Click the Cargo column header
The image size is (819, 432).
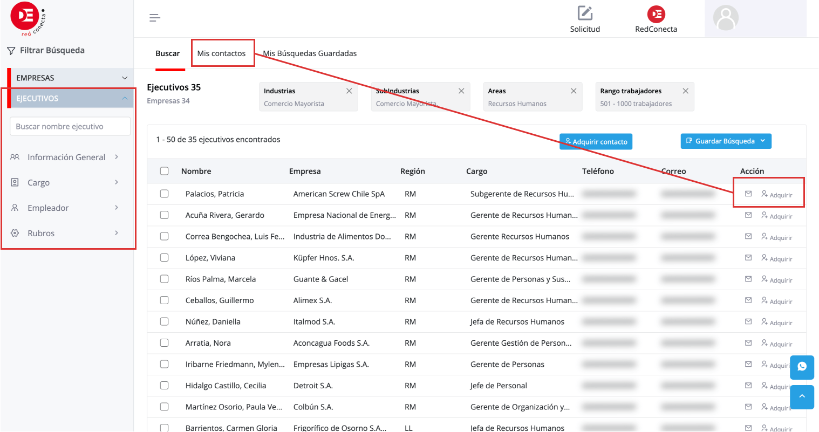(x=477, y=171)
